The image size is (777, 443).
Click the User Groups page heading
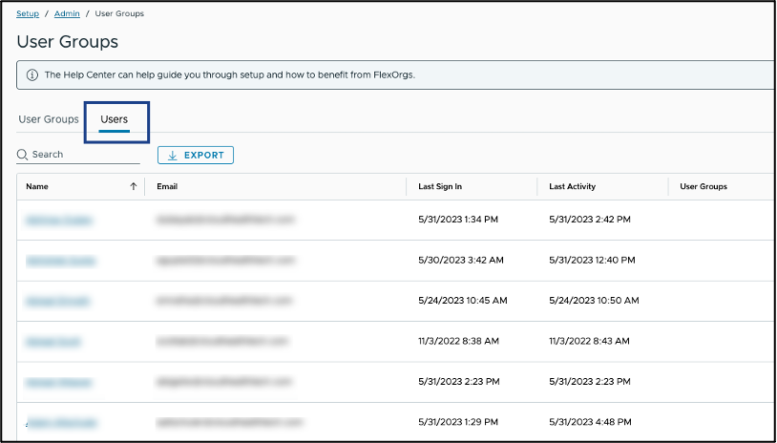click(x=68, y=42)
